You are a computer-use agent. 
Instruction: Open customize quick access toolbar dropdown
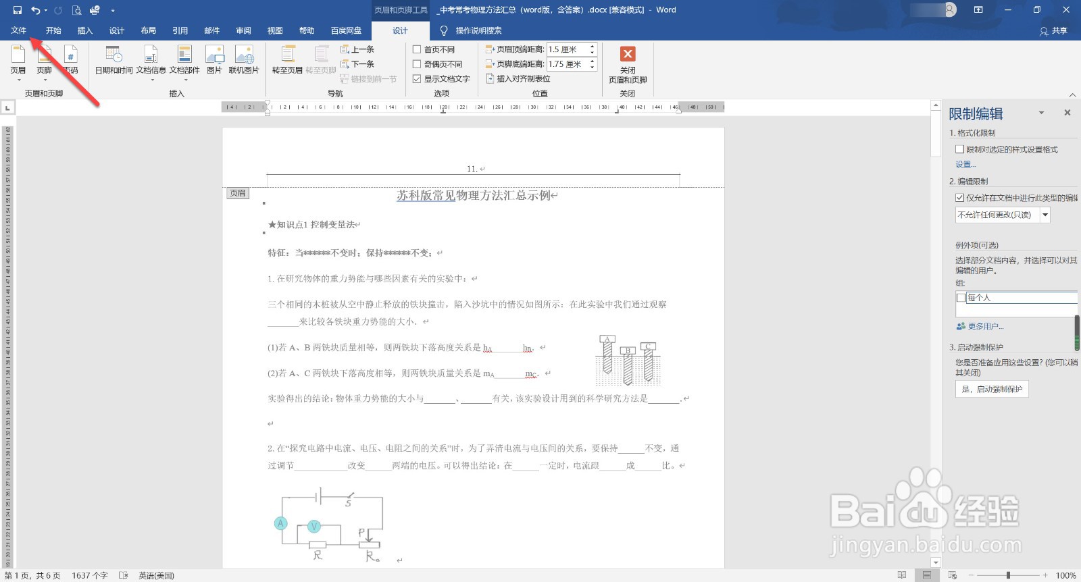coord(113,10)
